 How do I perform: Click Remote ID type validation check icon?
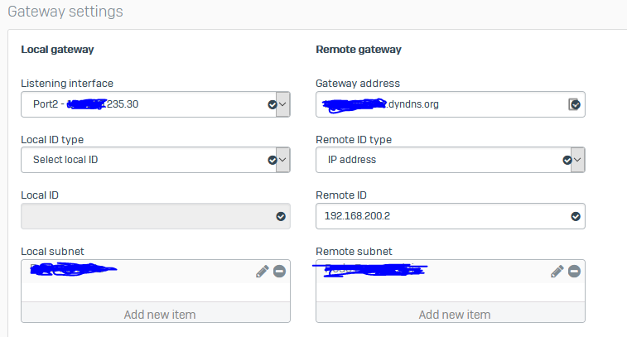click(x=567, y=160)
